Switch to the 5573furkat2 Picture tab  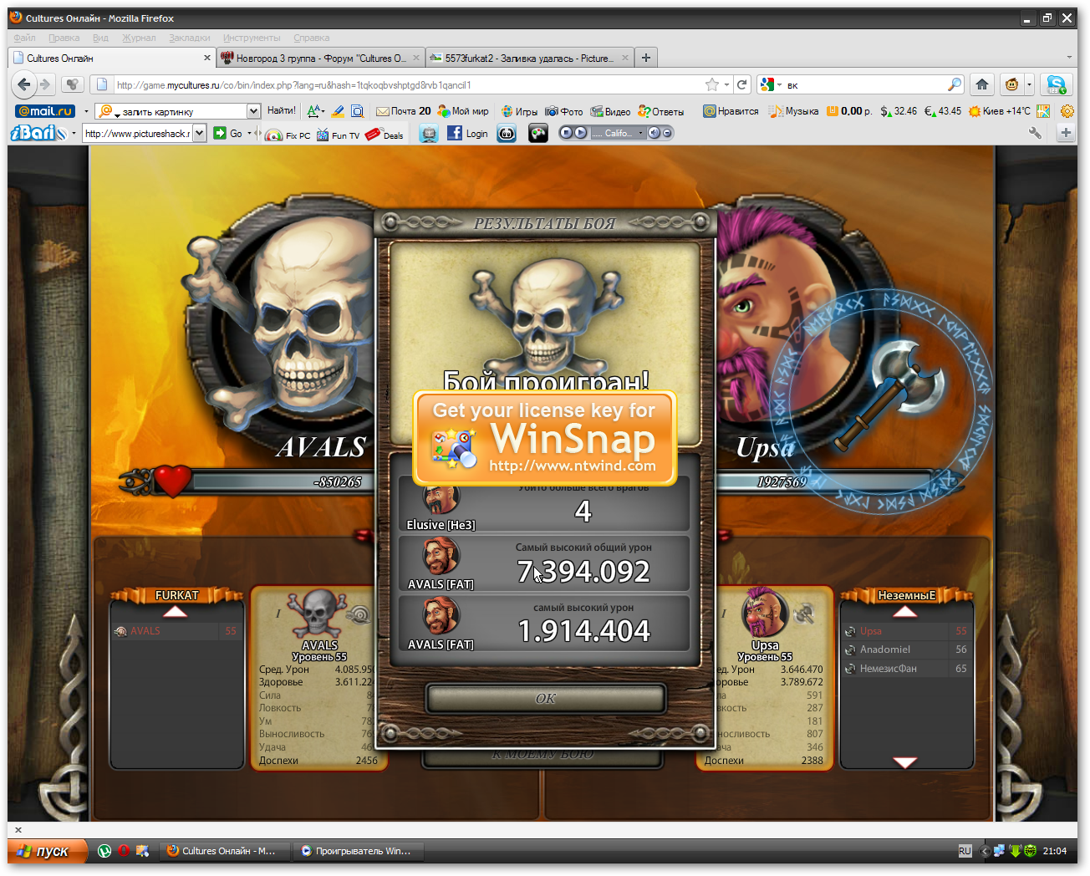coord(529,58)
